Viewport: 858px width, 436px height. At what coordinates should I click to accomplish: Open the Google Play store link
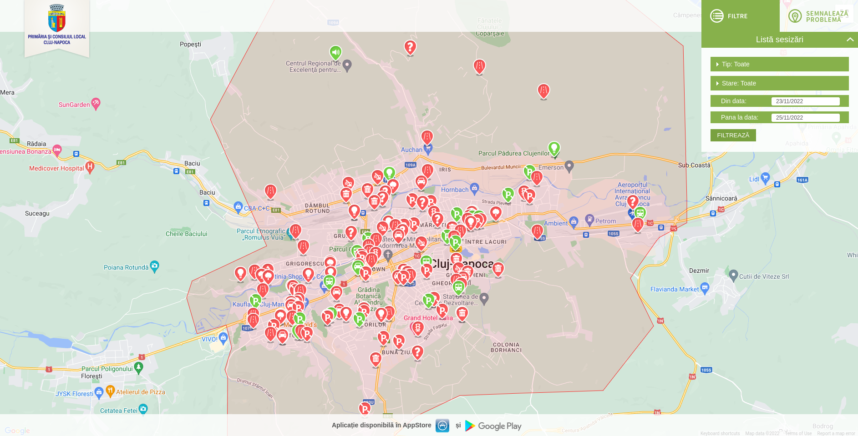493,426
